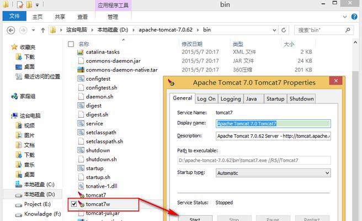Sort files by Type column

click(x=238, y=44)
